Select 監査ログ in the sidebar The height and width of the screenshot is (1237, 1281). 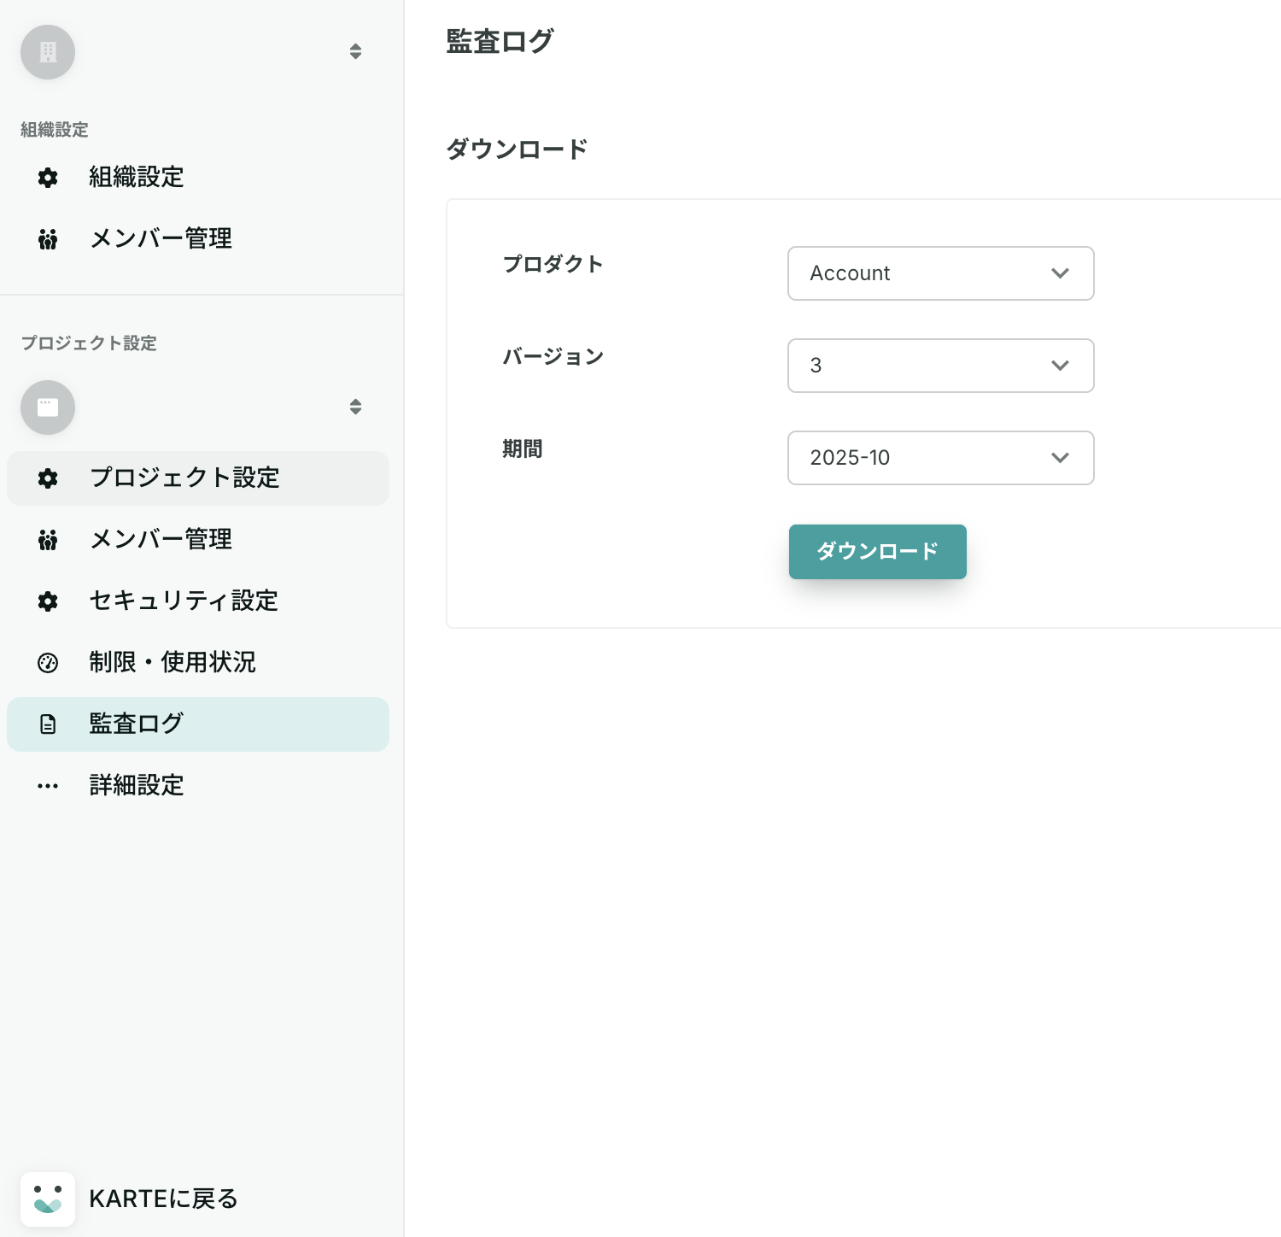pyautogui.click(x=198, y=724)
